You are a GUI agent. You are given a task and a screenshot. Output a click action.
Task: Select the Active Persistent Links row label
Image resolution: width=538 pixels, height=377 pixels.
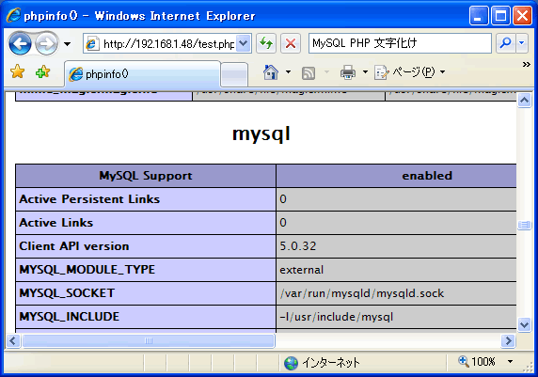[89, 199]
